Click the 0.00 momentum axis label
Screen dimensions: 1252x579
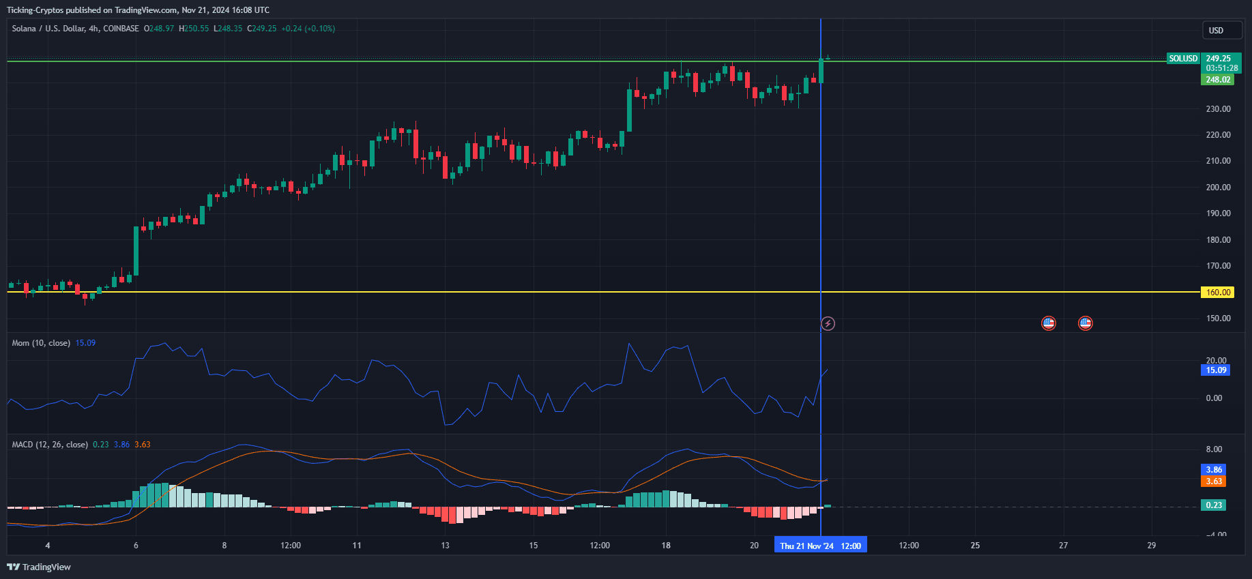click(x=1214, y=398)
